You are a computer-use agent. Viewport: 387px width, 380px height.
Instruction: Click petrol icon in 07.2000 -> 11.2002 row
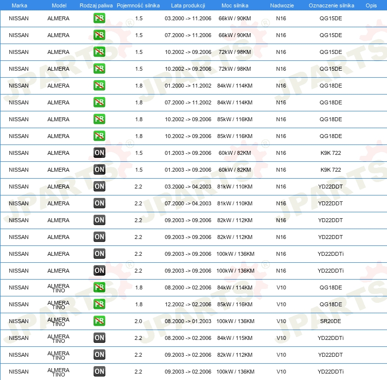click(x=99, y=102)
